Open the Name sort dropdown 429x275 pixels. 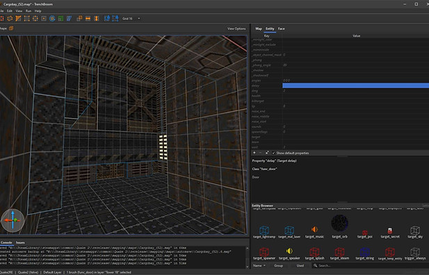[x=259, y=266]
